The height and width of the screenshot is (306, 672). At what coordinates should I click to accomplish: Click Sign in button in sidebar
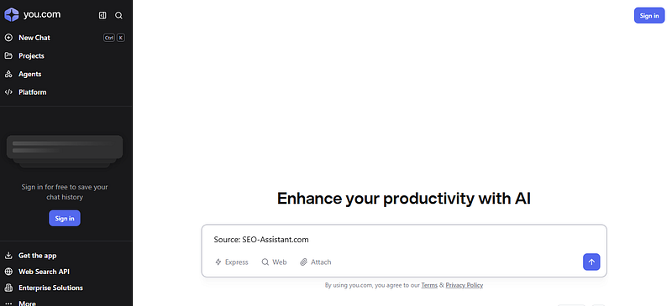(x=65, y=218)
